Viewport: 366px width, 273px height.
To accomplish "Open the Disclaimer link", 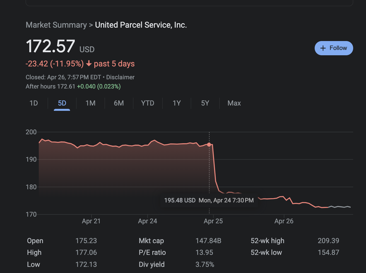I will click(120, 77).
